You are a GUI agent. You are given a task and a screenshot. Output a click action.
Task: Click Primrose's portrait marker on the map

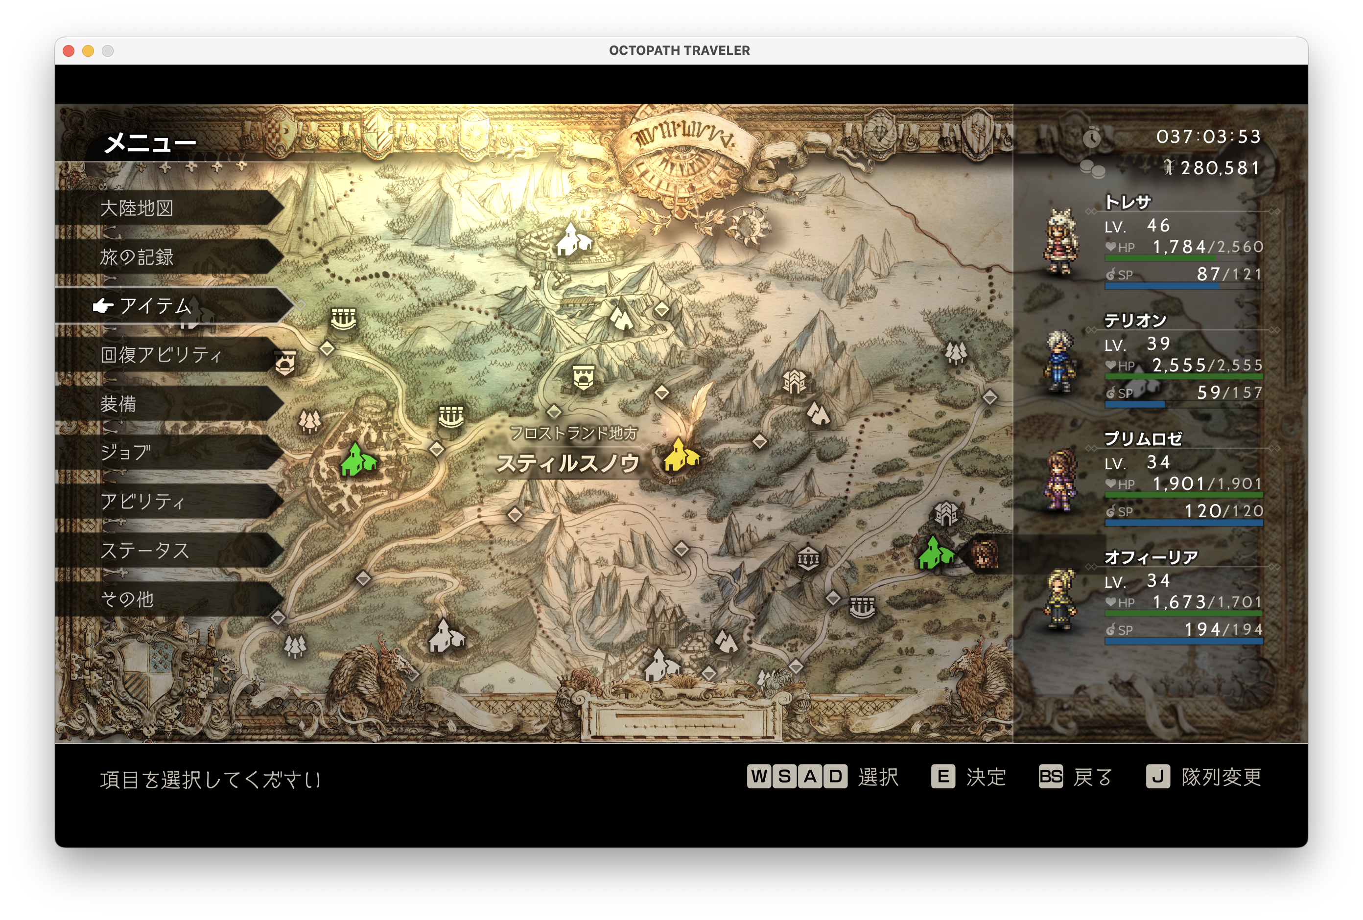984,554
